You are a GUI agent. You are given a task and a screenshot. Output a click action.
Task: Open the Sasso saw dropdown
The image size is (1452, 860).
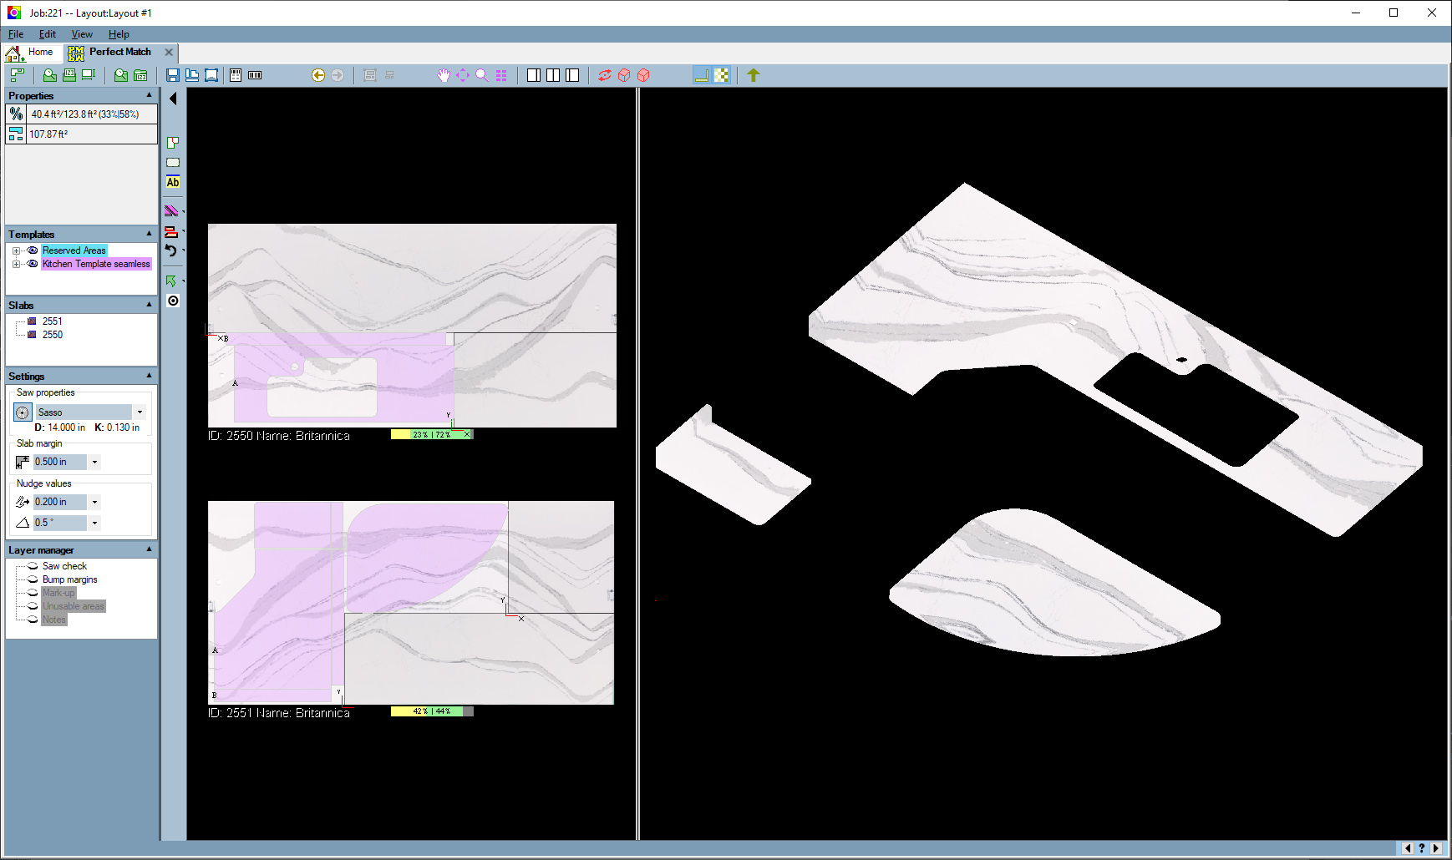pyautogui.click(x=140, y=412)
